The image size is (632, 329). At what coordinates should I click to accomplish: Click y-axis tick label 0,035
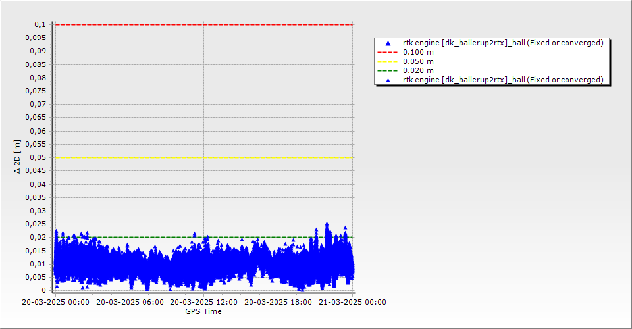(36, 197)
